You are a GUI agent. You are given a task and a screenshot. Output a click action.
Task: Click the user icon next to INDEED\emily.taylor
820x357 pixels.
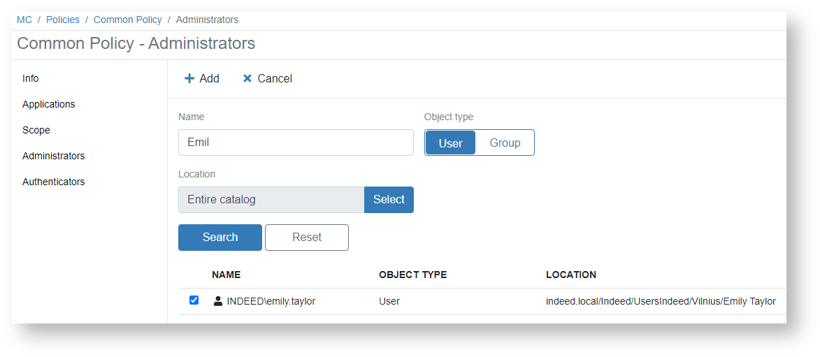coord(218,301)
